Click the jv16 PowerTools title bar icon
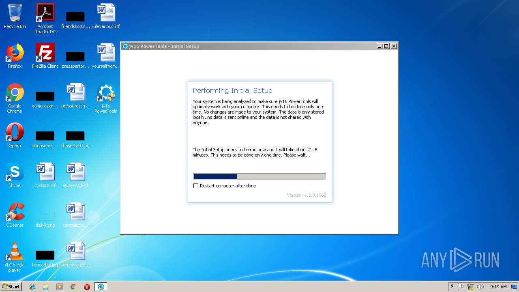The height and width of the screenshot is (292, 519). (125, 46)
